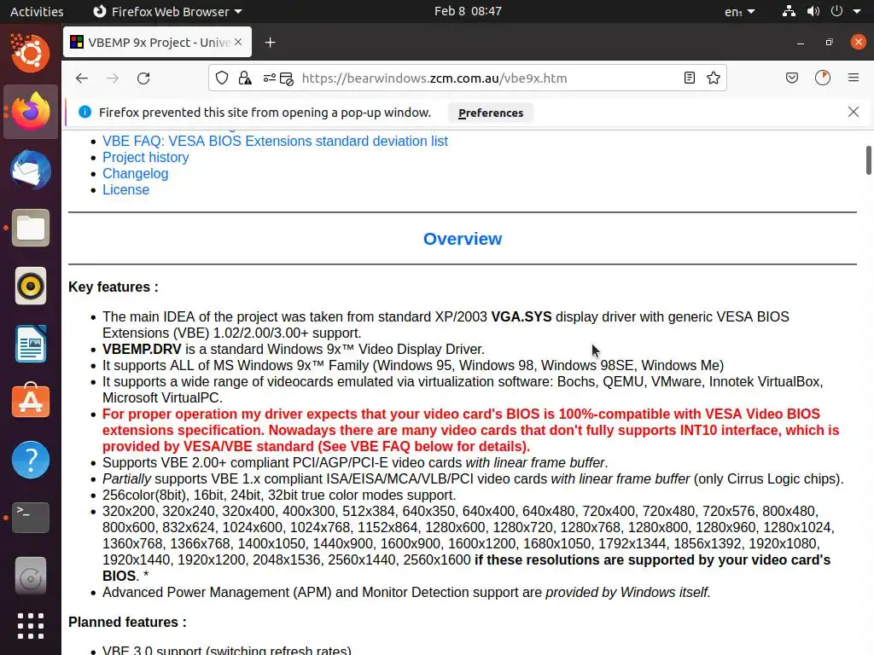The image size is (874, 655).
Task: Open the Firefox Web Browser app menu
Action: [x=167, y=11]
